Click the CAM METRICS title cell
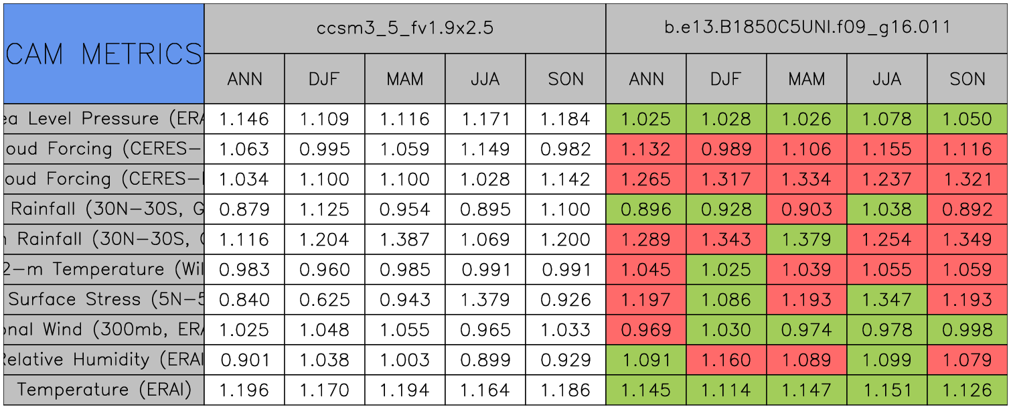 104,54
